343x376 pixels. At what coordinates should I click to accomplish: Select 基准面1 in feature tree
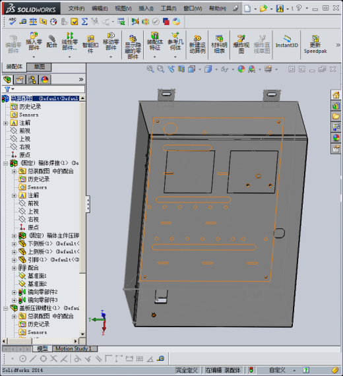pos(37,276)
